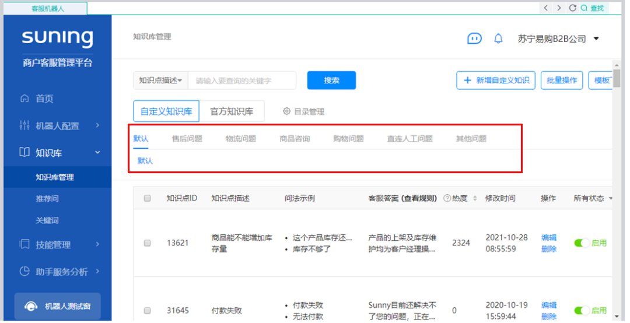630x323 pixels.
Task: Toggle 启用 switch for row 31645
Action: click(x=582, y=311)
